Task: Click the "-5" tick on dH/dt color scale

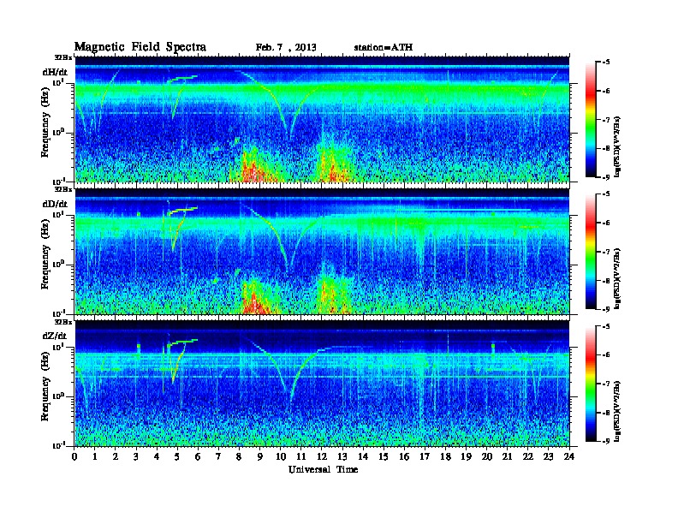Action: (606, 63)
